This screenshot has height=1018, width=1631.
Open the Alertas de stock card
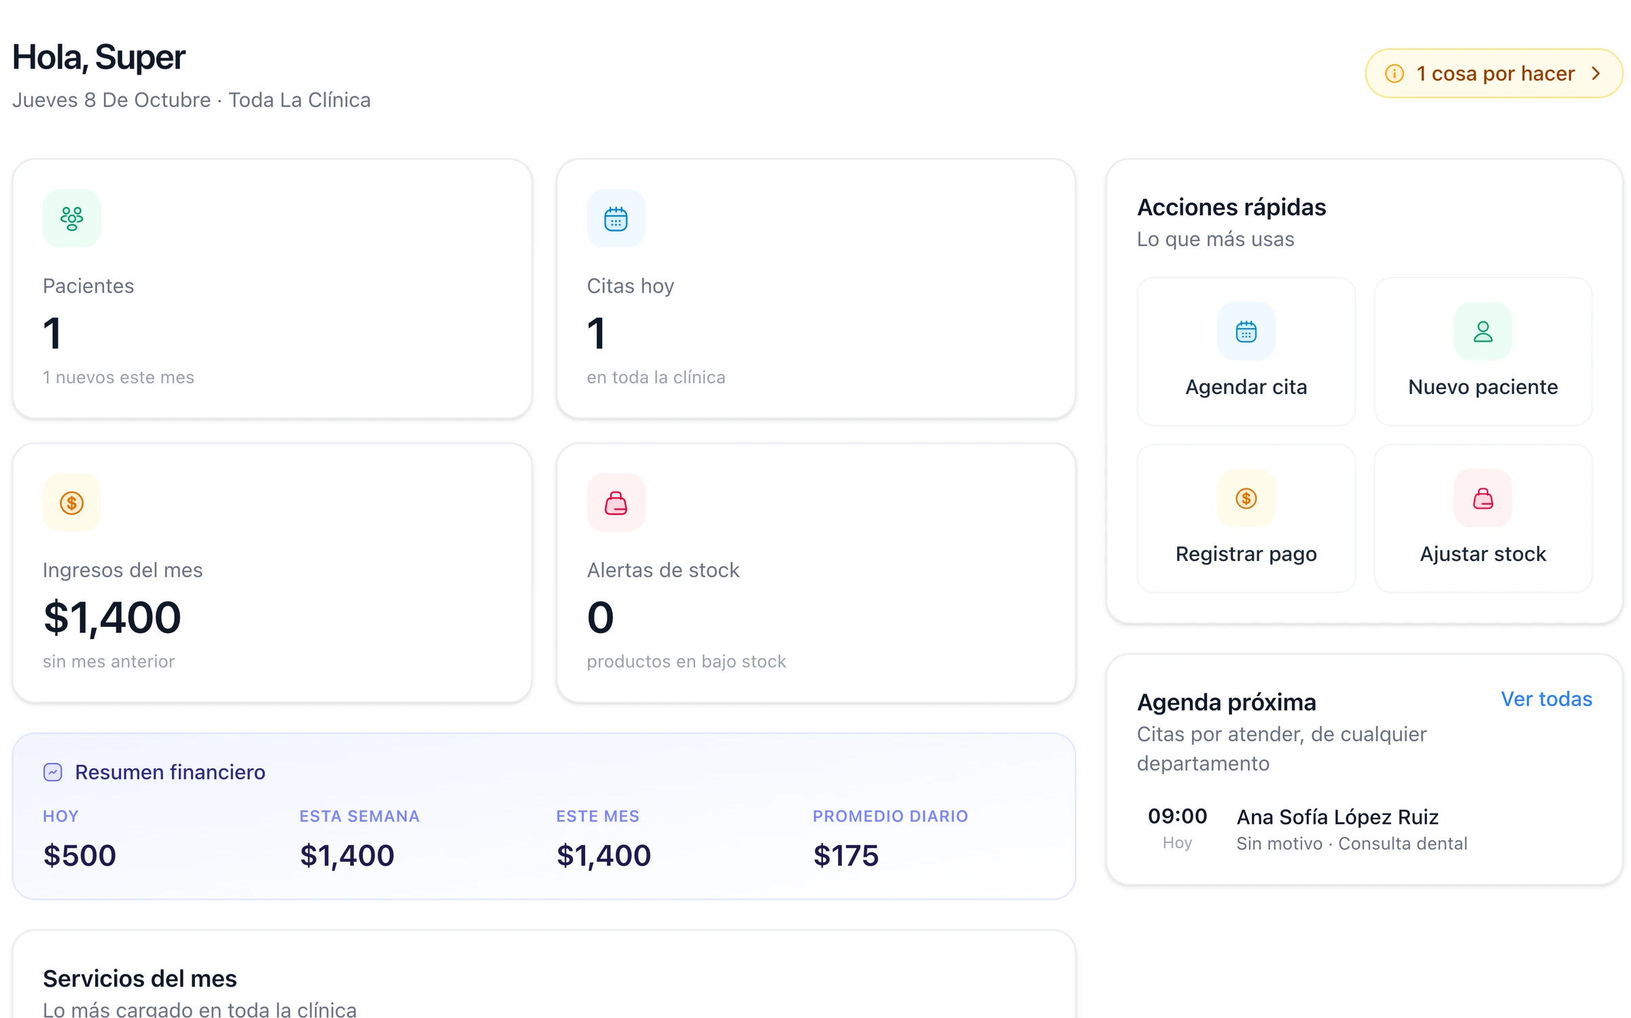coord(815,572)
